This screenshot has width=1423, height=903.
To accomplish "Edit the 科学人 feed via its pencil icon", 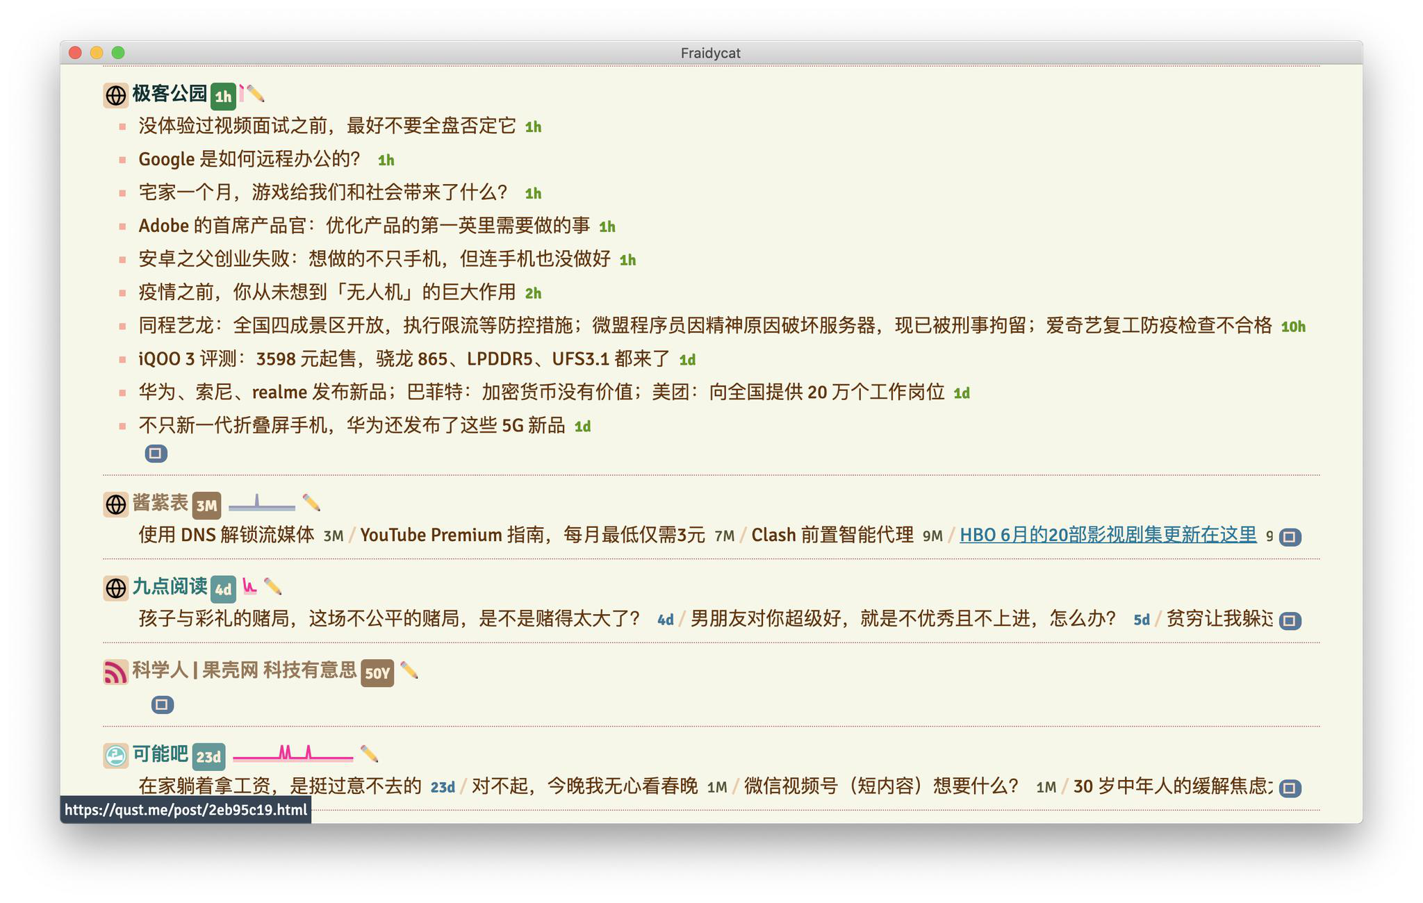I will (409, 670).
